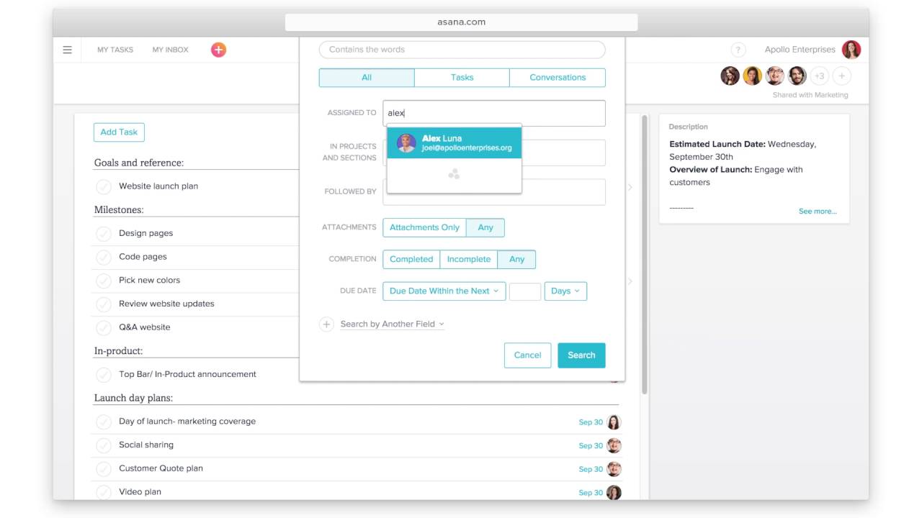
Task: Click the plus icon beside Search by Another Field
Action: (326, 324)
